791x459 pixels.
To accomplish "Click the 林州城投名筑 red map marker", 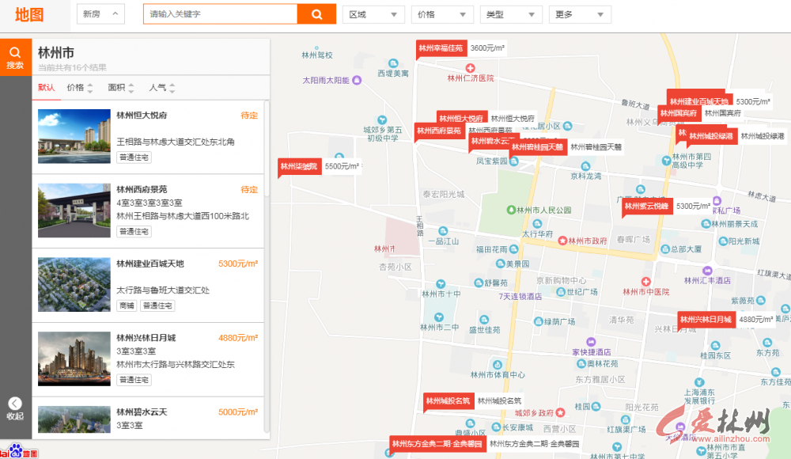I will (448, 401).
